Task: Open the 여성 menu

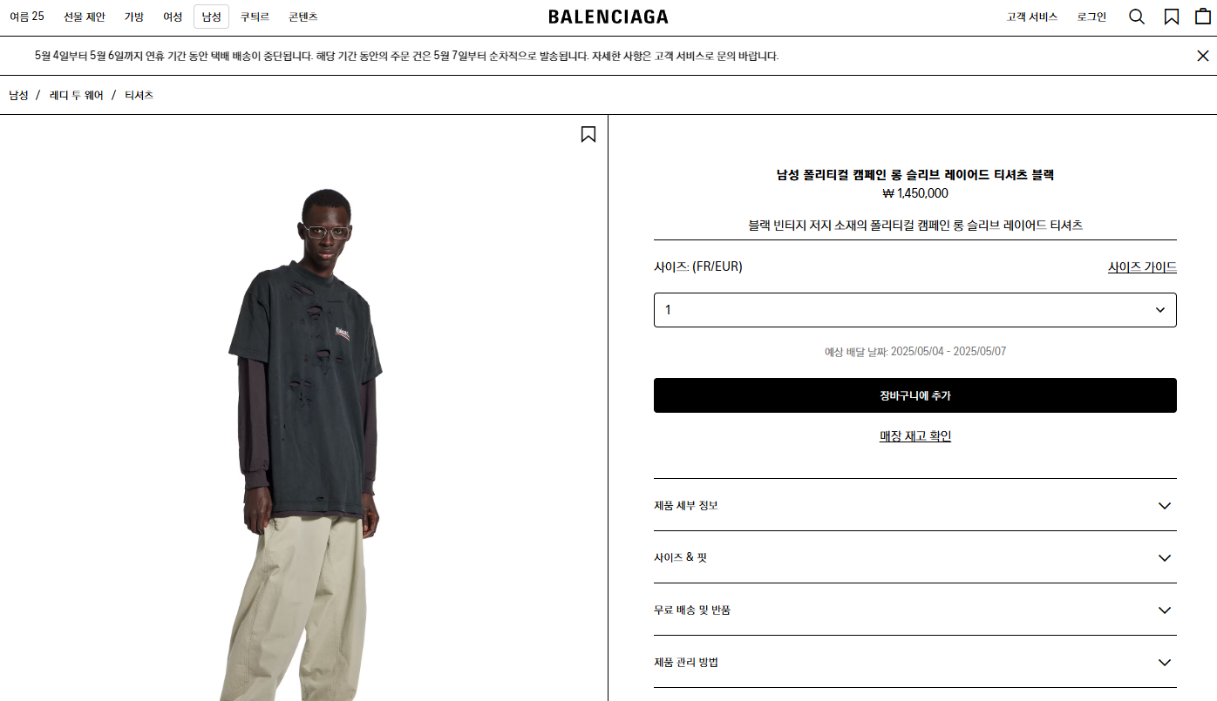Action: (x=173, y=17)
